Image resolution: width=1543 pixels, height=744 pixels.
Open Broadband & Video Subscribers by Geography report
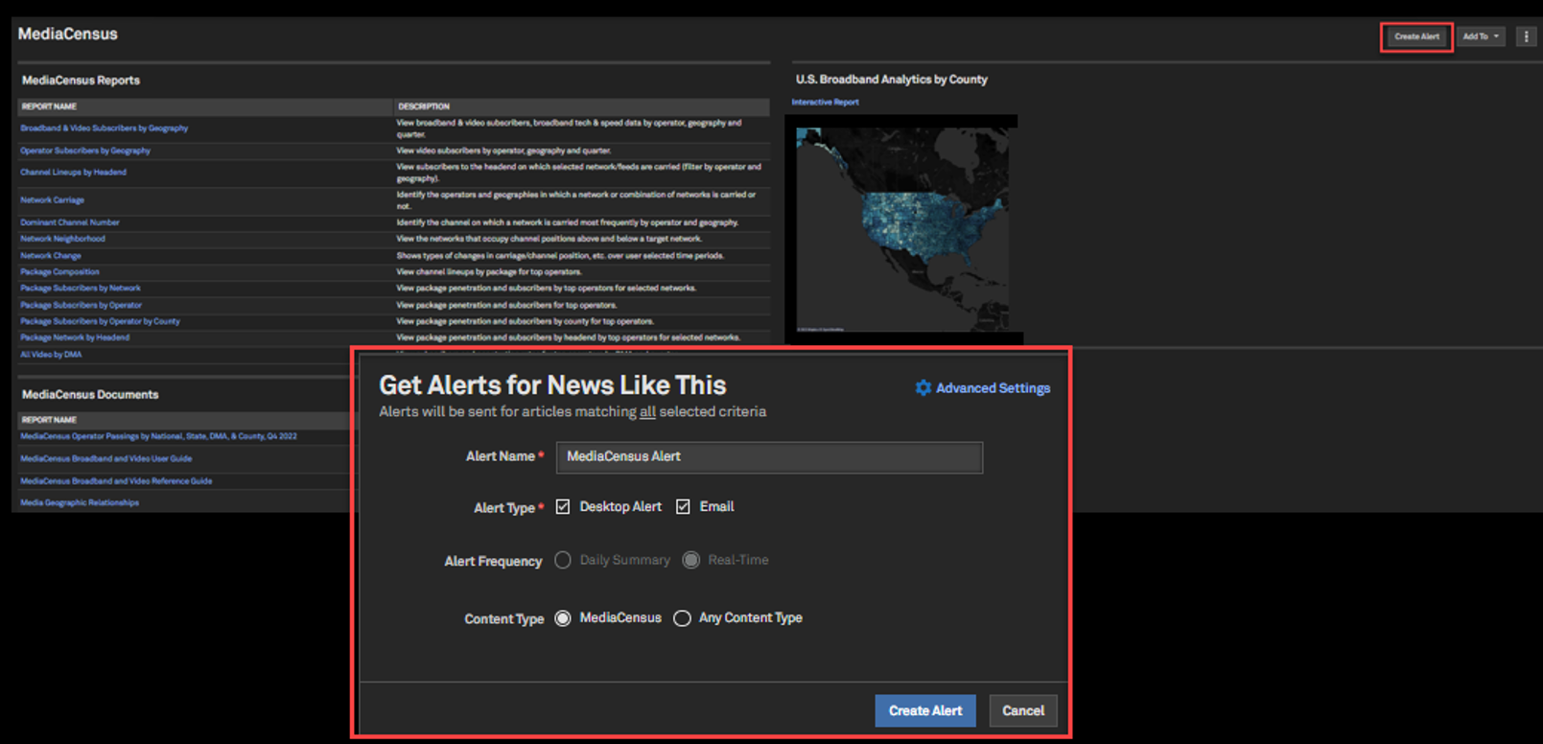point(105,128)
